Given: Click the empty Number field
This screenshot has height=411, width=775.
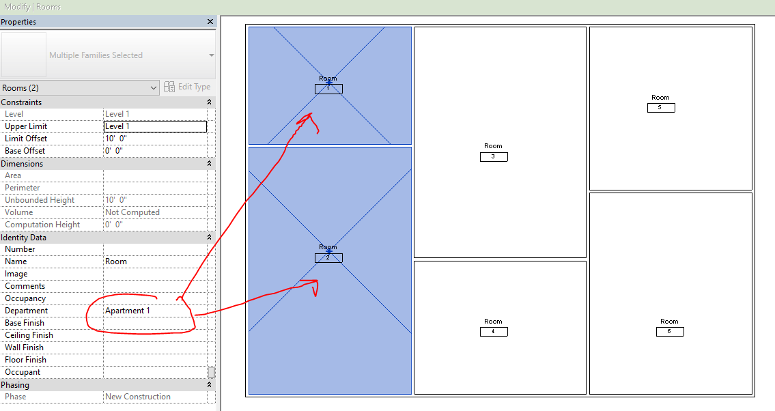Looking at the screenshot, I should coord(154,249).
